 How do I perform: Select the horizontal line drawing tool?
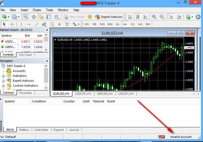[29, 24]
